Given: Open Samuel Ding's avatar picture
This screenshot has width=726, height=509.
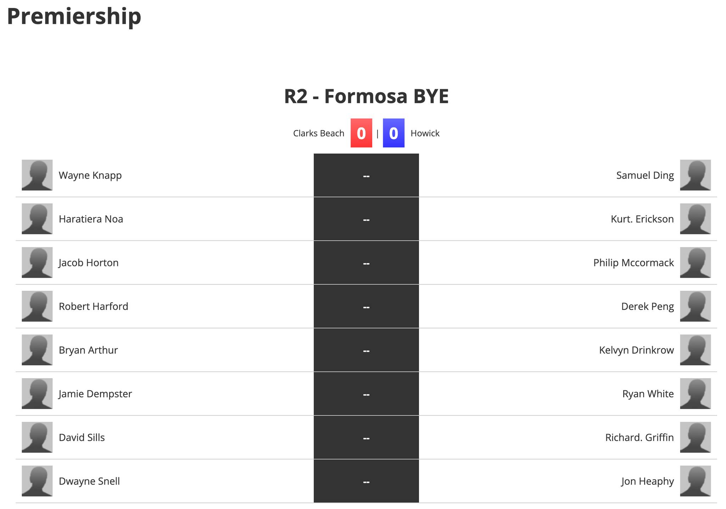Looking at the screenshot, I should point(695,175).
